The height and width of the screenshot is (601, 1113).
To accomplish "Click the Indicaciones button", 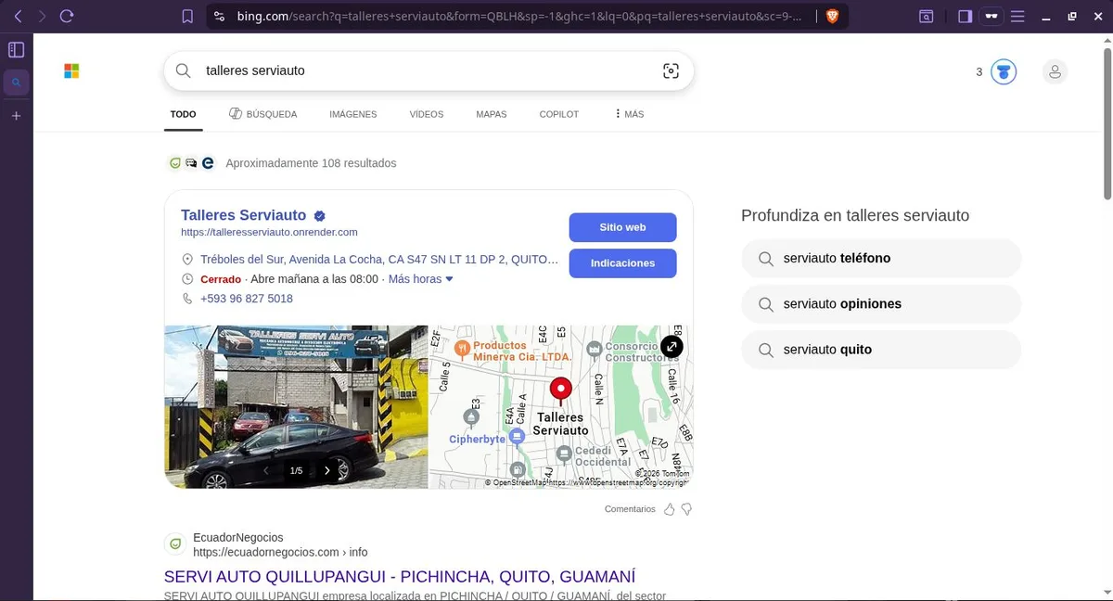I will coord(622,263).
